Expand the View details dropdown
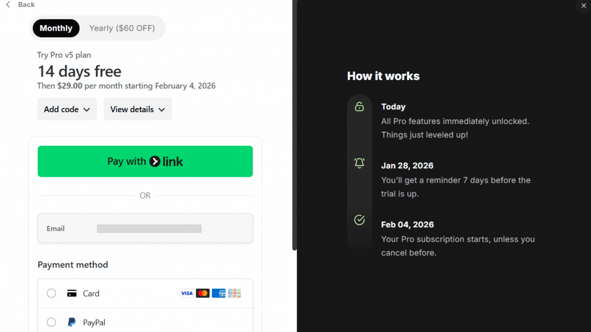The image size is (591, 332). [x=138, y=109]
